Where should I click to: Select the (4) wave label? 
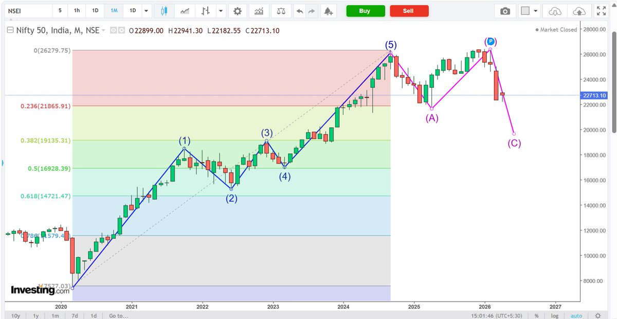pyautogui.click(x=285, y=176)
